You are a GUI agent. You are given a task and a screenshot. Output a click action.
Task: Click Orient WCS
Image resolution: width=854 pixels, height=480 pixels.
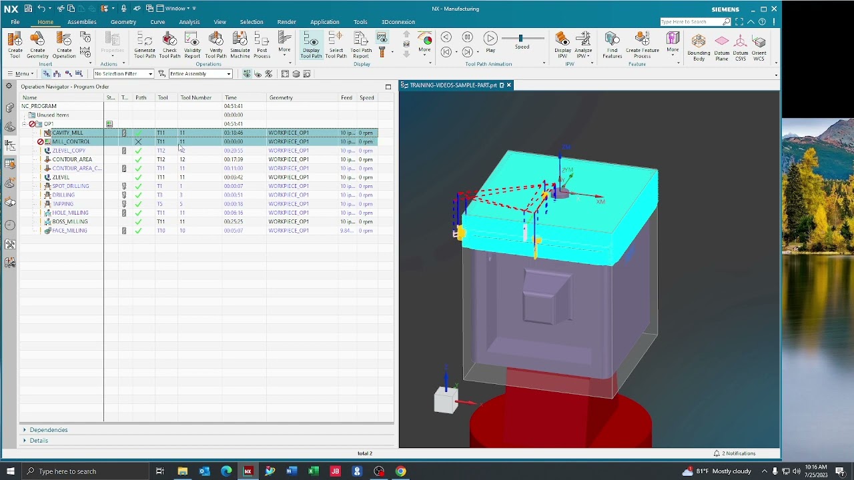pos(759,47)
